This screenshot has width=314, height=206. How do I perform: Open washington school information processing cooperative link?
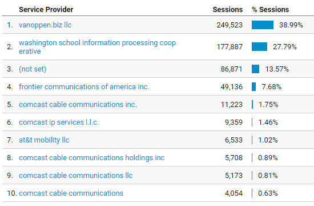[97, 47]
